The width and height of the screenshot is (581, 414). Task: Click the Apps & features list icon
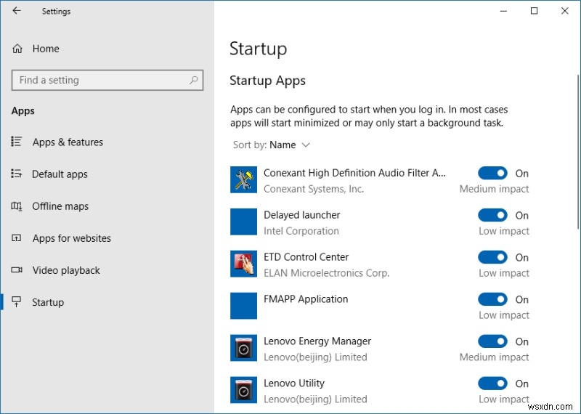point(17,142)
